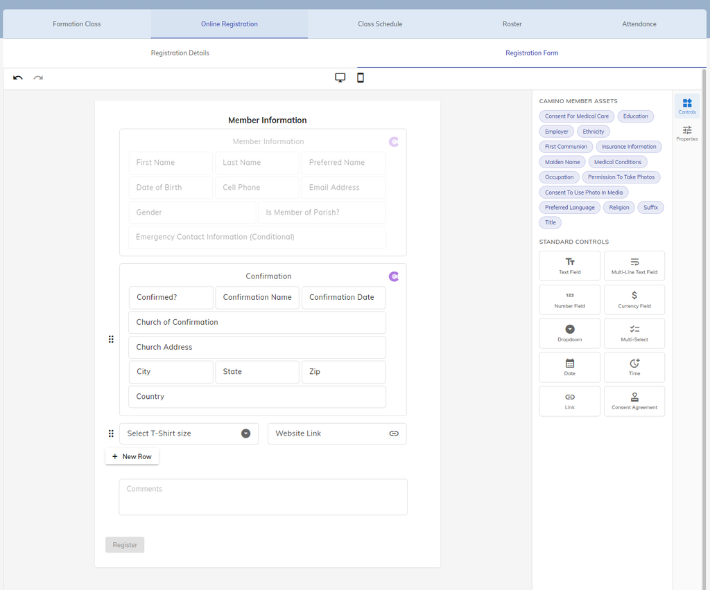Add the Maiden Name asset chip

(x=562, y=162)
